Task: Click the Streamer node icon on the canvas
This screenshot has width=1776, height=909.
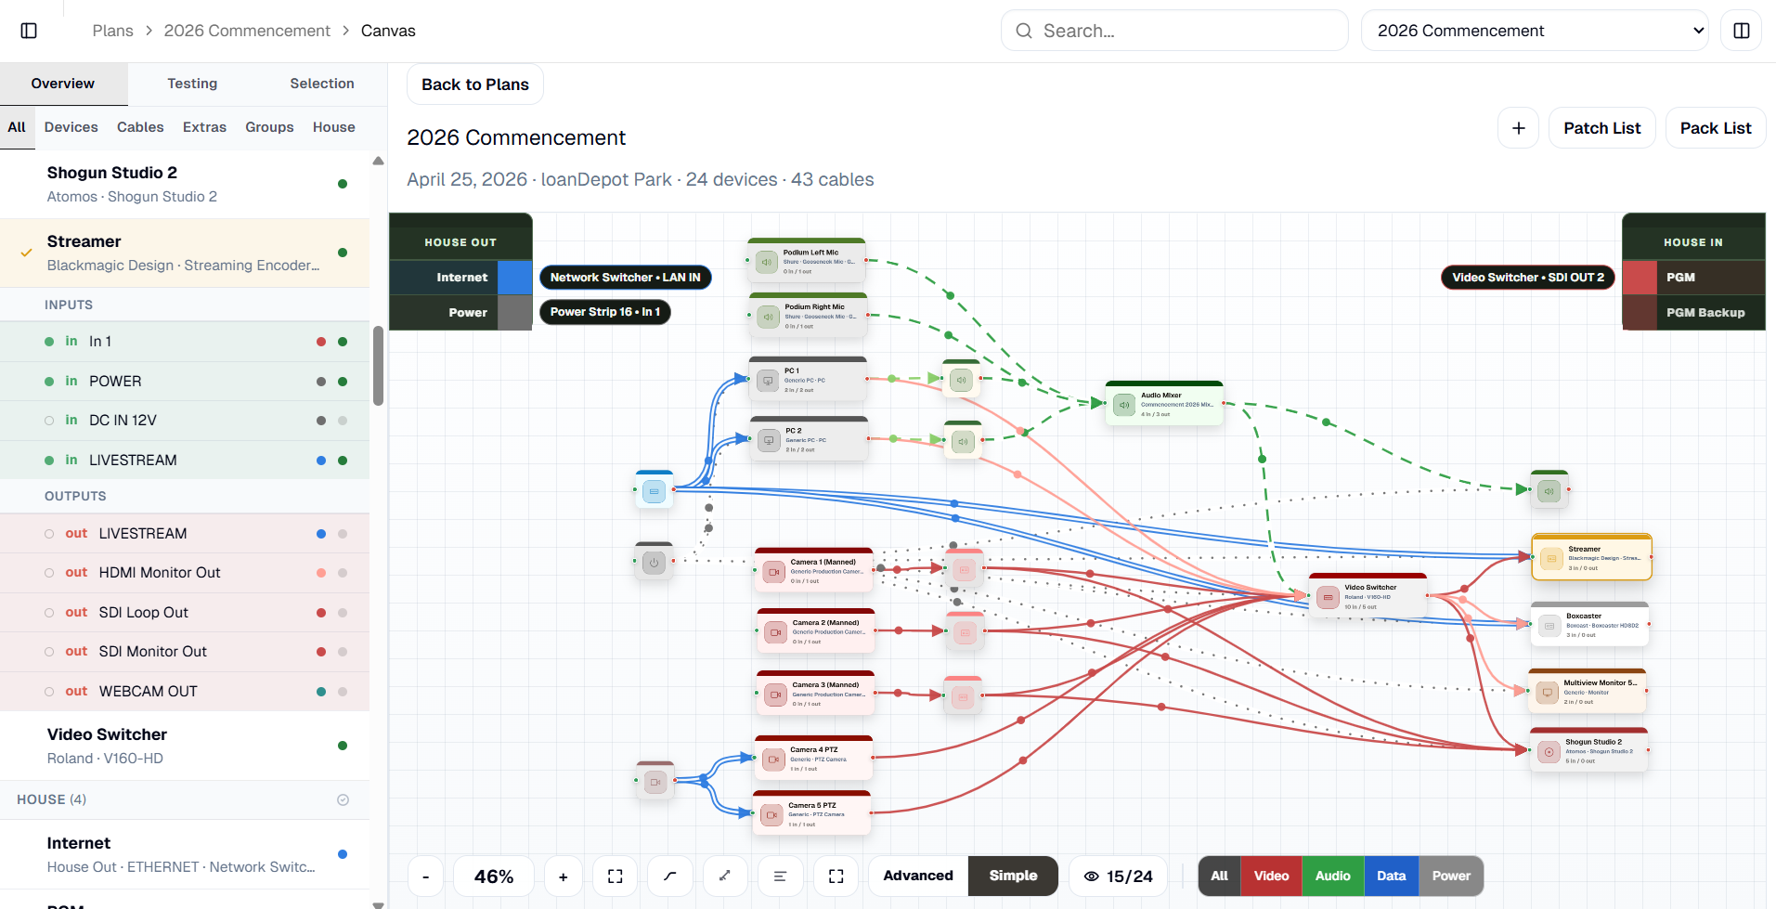Action: pos(1551,558)
